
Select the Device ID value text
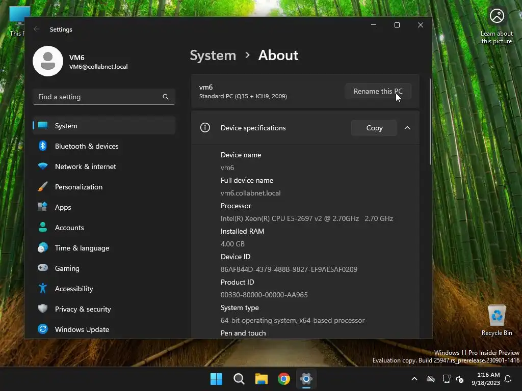pyautogui.click(x=289, y=269)
